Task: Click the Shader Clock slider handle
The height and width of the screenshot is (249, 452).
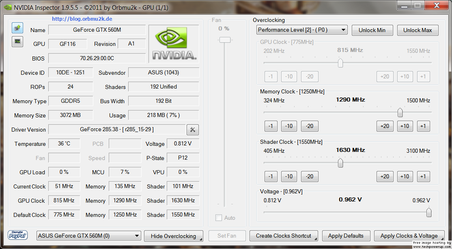Action: point(340,163)
